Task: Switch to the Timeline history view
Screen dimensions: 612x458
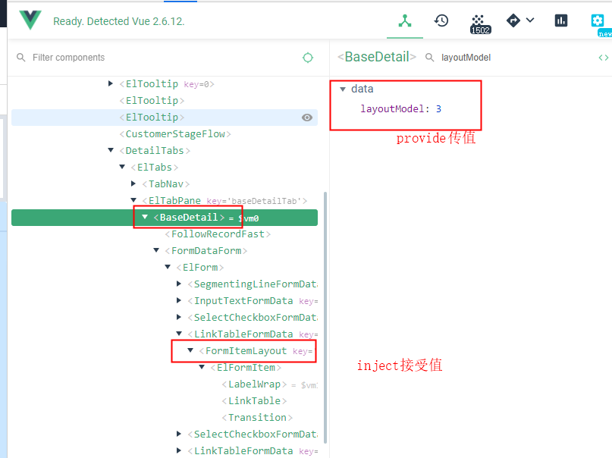Action: pyautogui.click(x=441, y=21)
